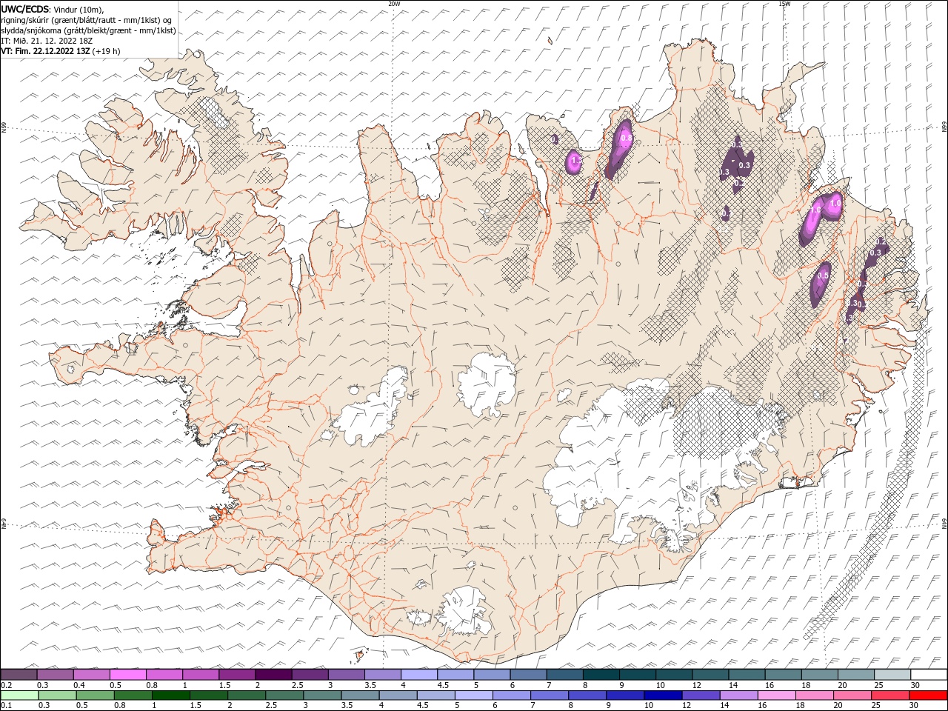Top legend row: swatch between 0.2 and 0.3
Viewport: 948px width, 711px height.
(19, 674)
